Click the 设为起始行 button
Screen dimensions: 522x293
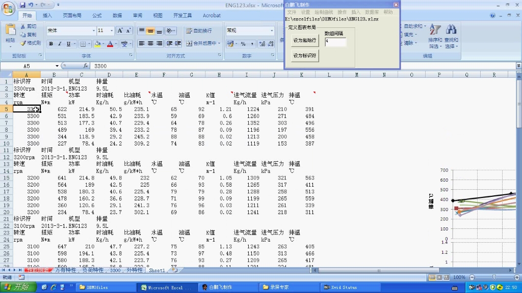tap(304, 40)
